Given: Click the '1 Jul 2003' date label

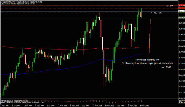Looking at the screenshot, I should click(x=16, y=106).
